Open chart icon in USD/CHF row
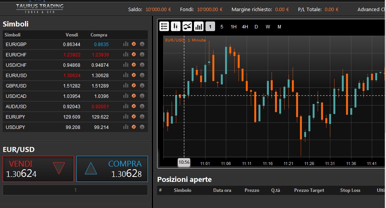This screenshot has width=386, height=208. (126, 64)
